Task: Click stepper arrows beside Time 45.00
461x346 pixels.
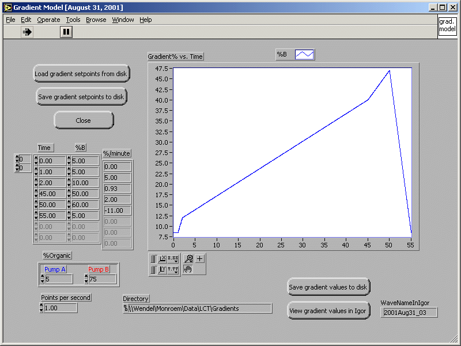Action: (x=36, y=194)
